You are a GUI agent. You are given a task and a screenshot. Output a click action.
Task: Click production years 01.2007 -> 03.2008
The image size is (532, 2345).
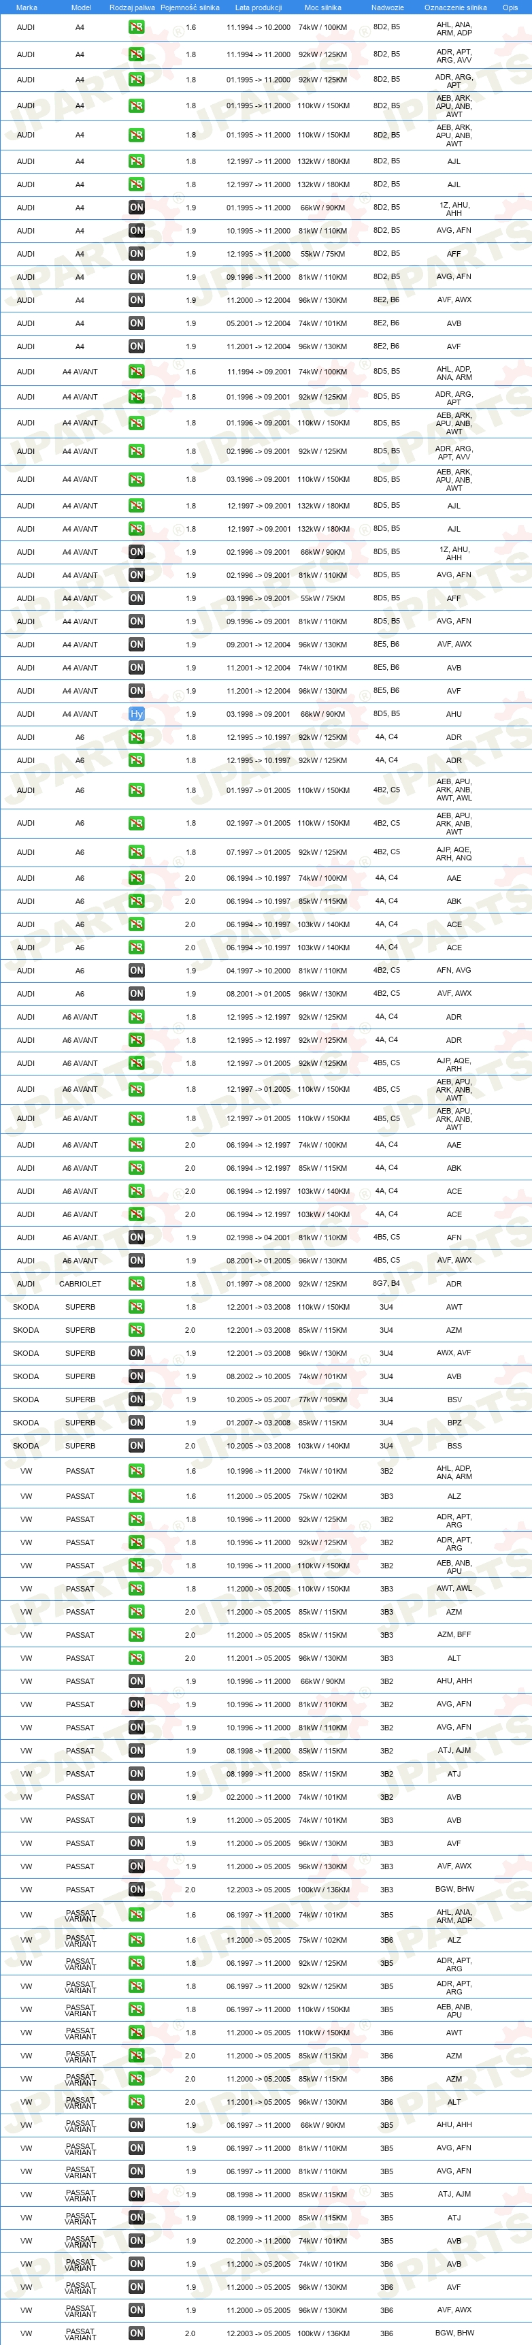259,1423
